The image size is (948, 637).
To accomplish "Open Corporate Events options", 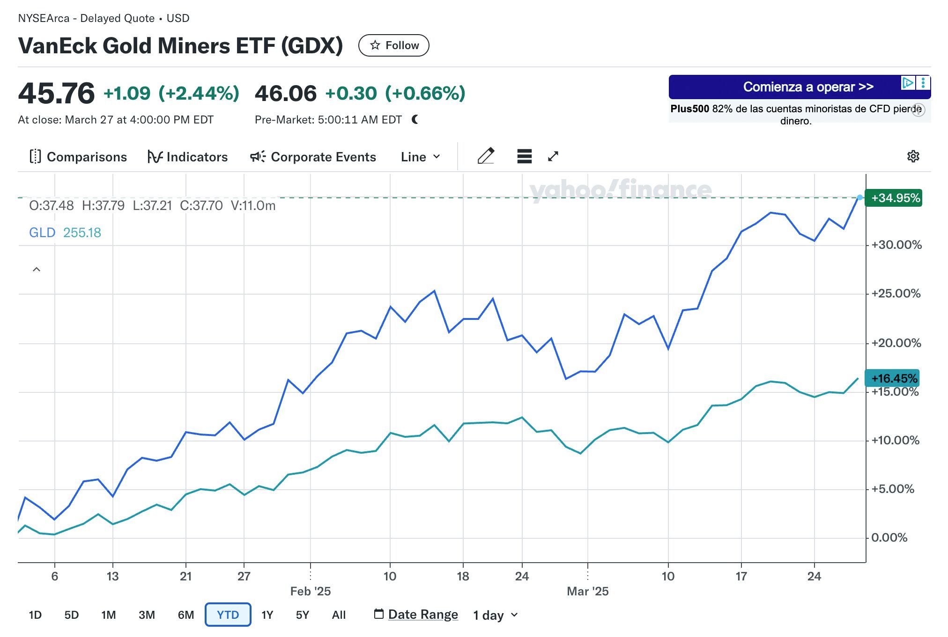I will pos(313,157).
